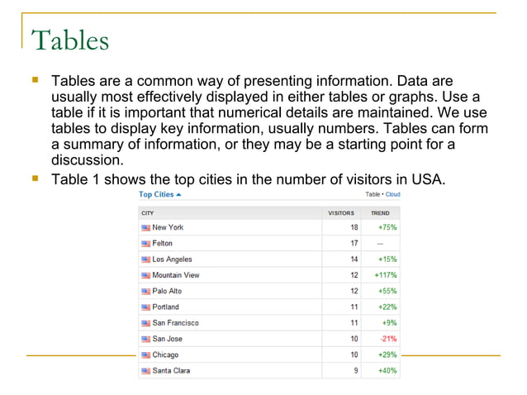Open the Top Cities heading link

[156, 195]
